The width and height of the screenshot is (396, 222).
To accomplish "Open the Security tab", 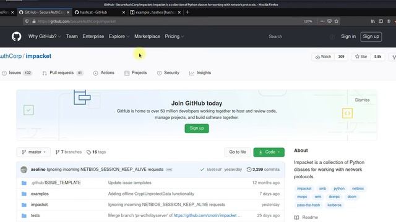I will pyautogui.click(x=168, y=73).
